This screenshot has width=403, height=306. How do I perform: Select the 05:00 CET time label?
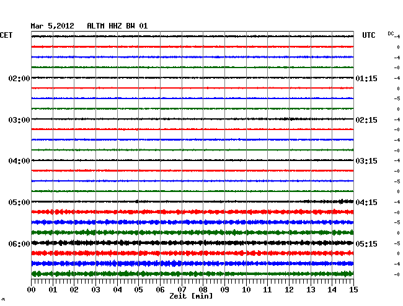19,203
